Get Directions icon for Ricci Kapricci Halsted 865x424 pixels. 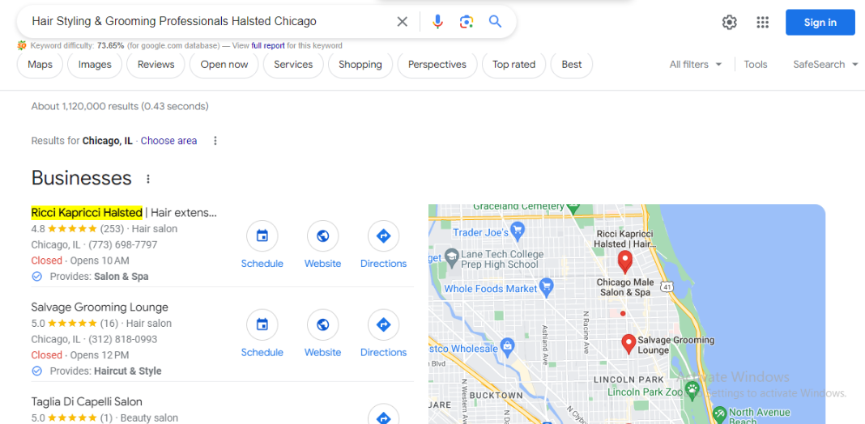coord(383,236)
